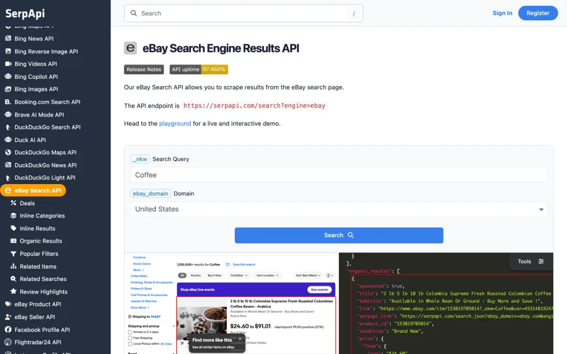Click Sign In link
Image resolution: width=567 pixels, height=354 pixels.
502,13
